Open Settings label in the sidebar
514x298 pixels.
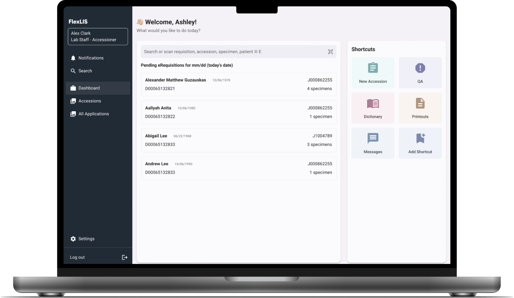point(86,239)
